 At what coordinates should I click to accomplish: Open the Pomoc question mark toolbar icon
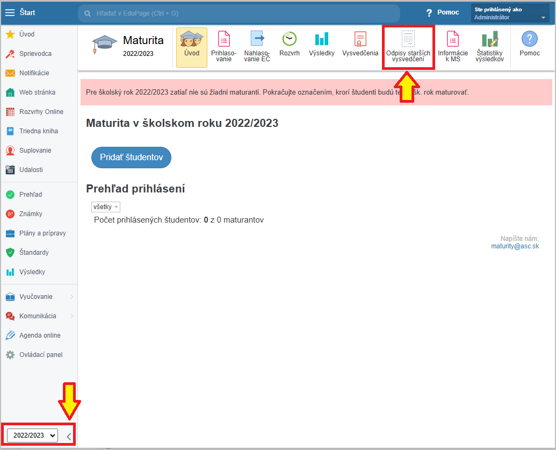(529, 39)
